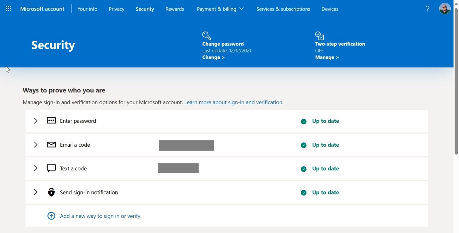459x233 pixels.
Task: Click the chat bubble icon for Text a code
Action: 51,168
